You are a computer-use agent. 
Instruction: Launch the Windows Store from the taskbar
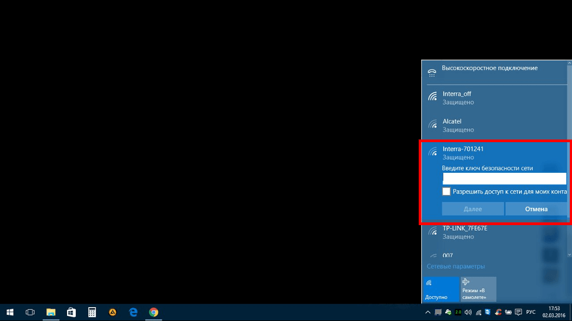point(71,312)
